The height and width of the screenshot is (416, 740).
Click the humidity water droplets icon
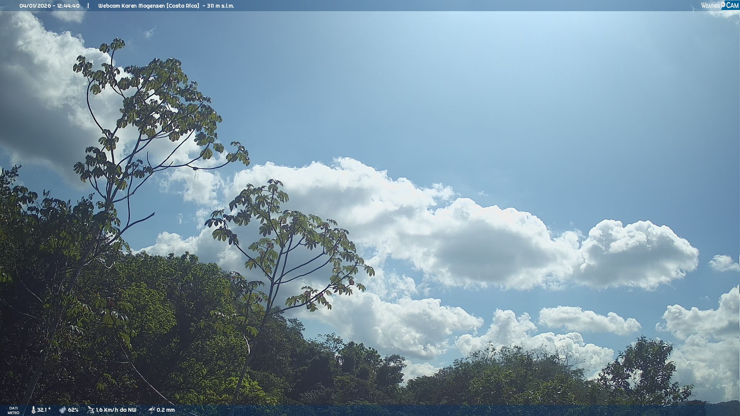click(62, 410)
